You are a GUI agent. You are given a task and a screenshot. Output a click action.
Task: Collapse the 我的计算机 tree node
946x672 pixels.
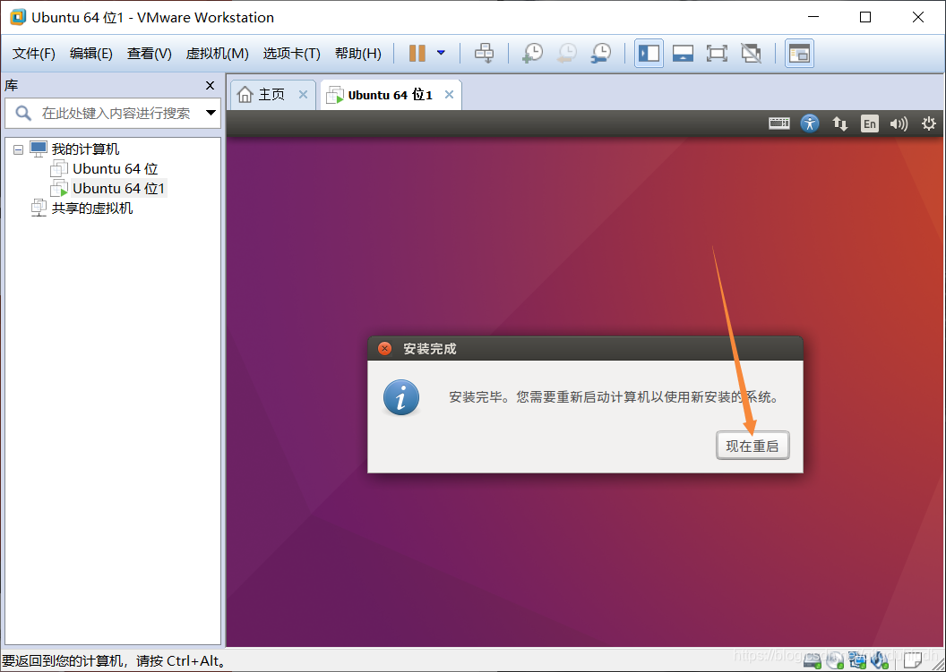tap(18, 149)
